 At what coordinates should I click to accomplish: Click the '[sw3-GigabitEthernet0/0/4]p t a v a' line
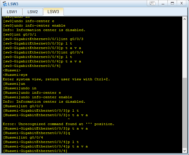click(42, 61)
